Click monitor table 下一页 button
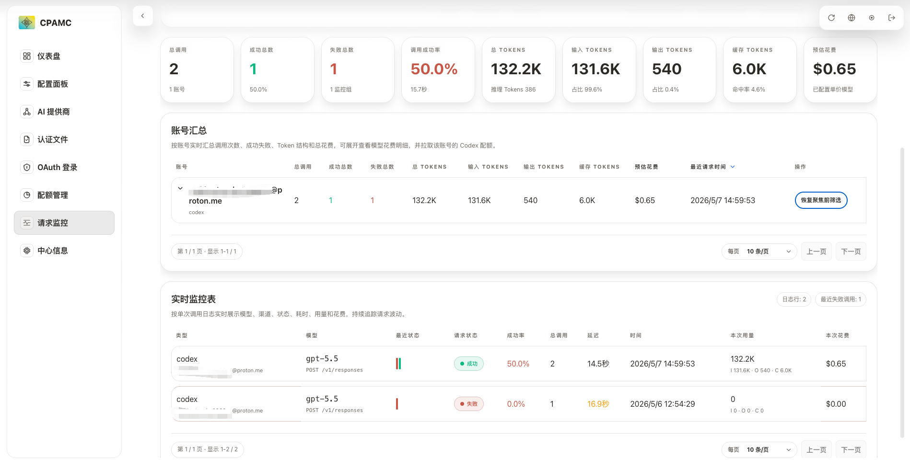 coord(851,450)
